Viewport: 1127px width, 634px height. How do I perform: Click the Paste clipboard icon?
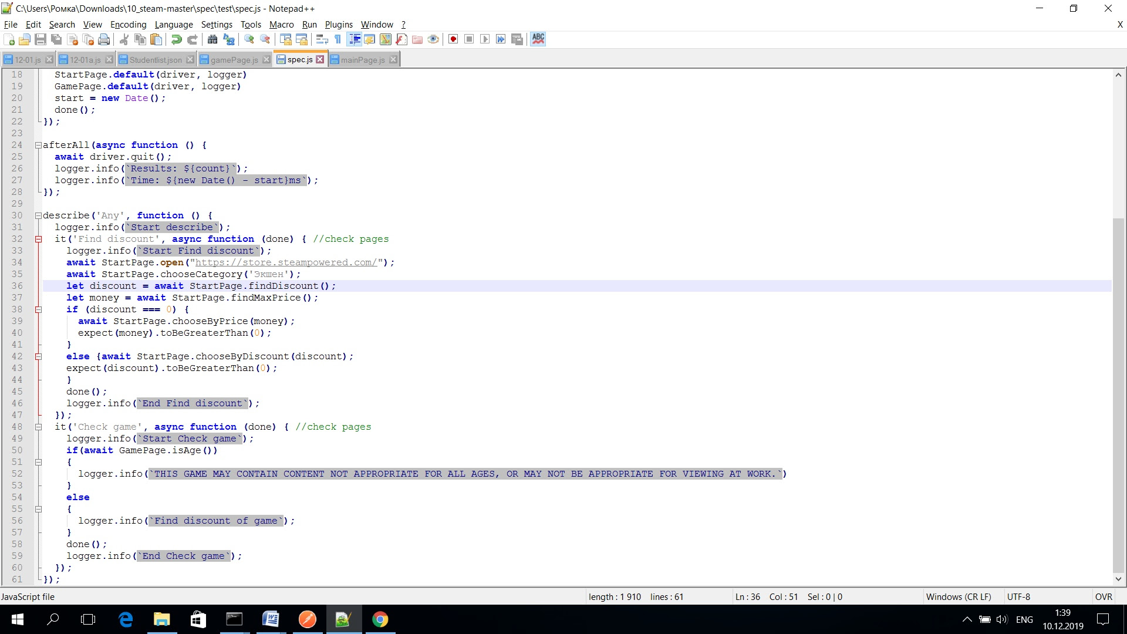[x=156, y=39]
